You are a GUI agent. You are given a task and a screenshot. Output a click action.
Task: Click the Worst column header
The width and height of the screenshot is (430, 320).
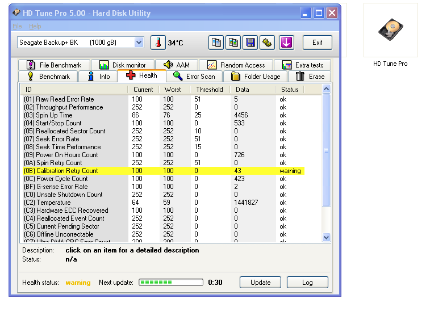coord(174,90)
